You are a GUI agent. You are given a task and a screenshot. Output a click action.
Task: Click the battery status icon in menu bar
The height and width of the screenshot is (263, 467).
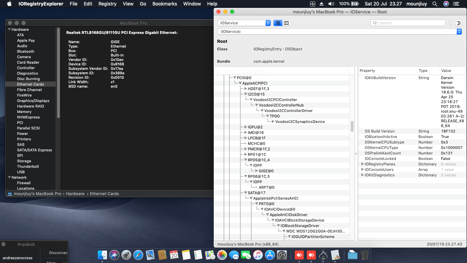point(355,4)
